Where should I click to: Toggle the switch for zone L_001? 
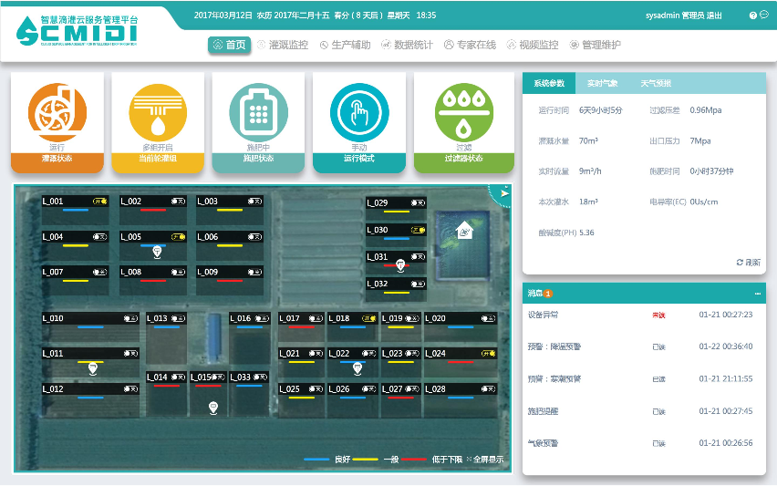(99, 202)
